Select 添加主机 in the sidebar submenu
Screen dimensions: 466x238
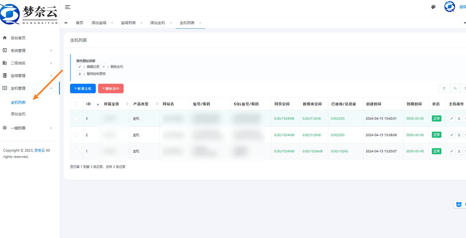click(18, 114)
